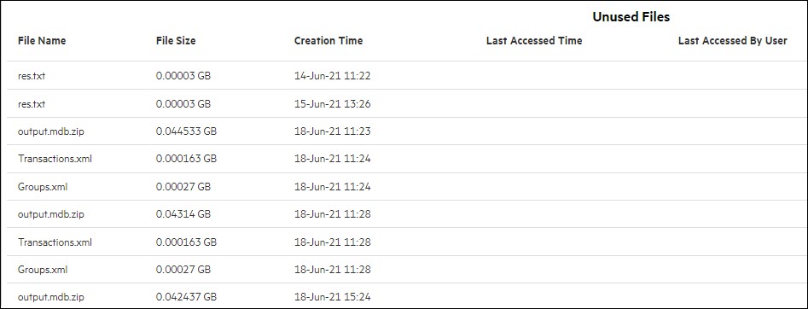Click the 14-Jun-21 11:22 creation time cell
Image resolution: width=808 pixels, height=309 pixels.
tap(333, 76)
